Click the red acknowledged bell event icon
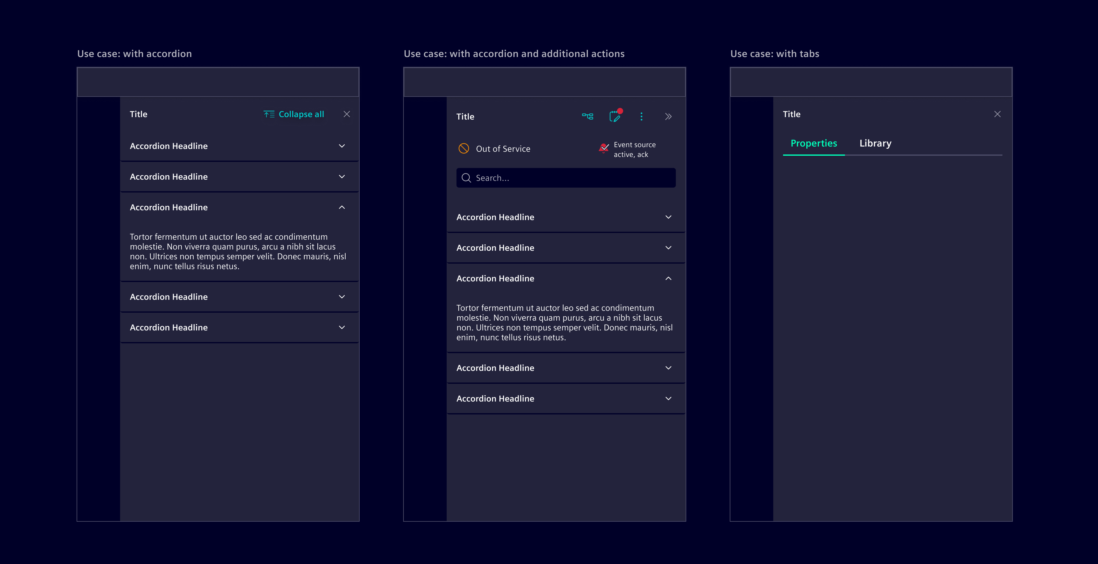 (x=604, y=148)
